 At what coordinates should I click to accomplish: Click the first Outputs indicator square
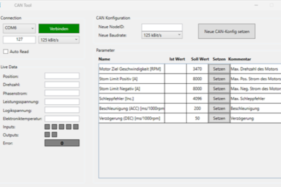click(47, 135)
